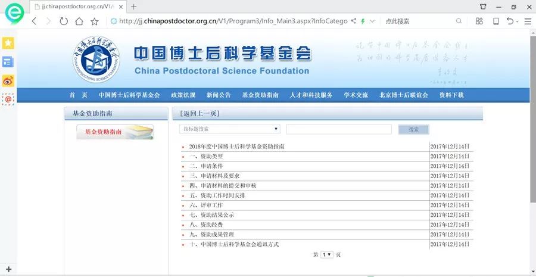Select 资料下载 in the navigation bar

tap(451, 95)
